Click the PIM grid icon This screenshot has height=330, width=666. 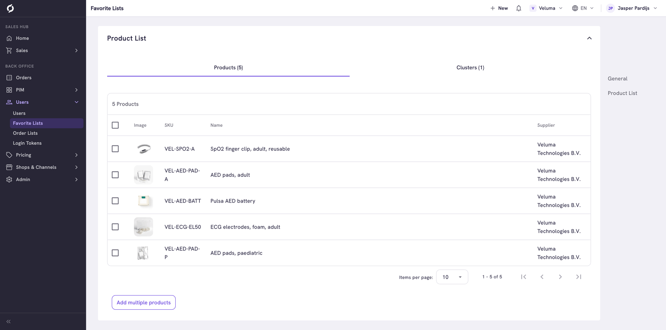tap(9, 90)
